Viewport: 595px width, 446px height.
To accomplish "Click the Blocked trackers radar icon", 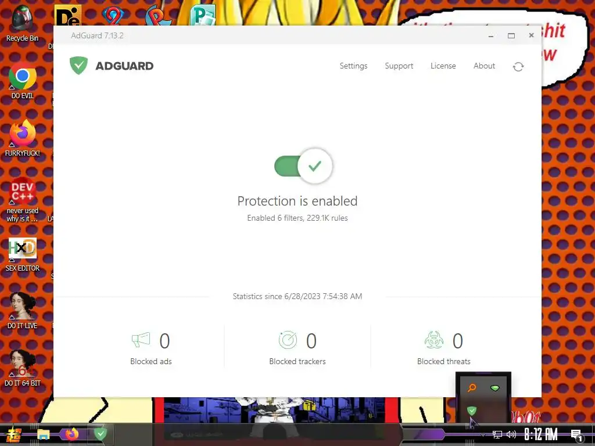I will (x=288, y=340).
